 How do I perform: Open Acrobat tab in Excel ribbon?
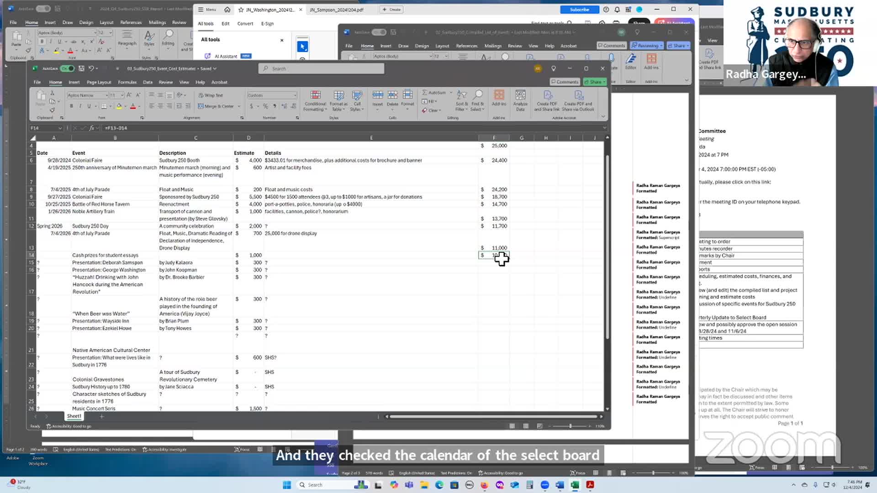click(219, 82)
